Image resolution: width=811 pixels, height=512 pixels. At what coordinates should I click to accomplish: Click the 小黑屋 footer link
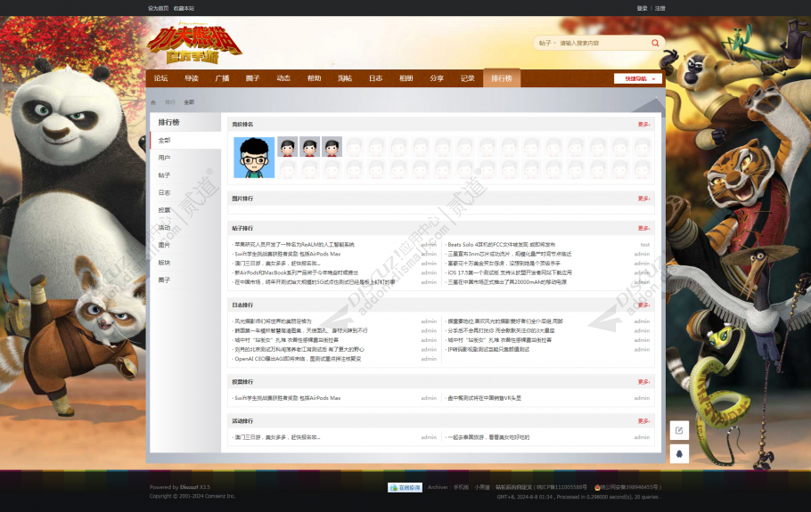click(x=482, y=487)
